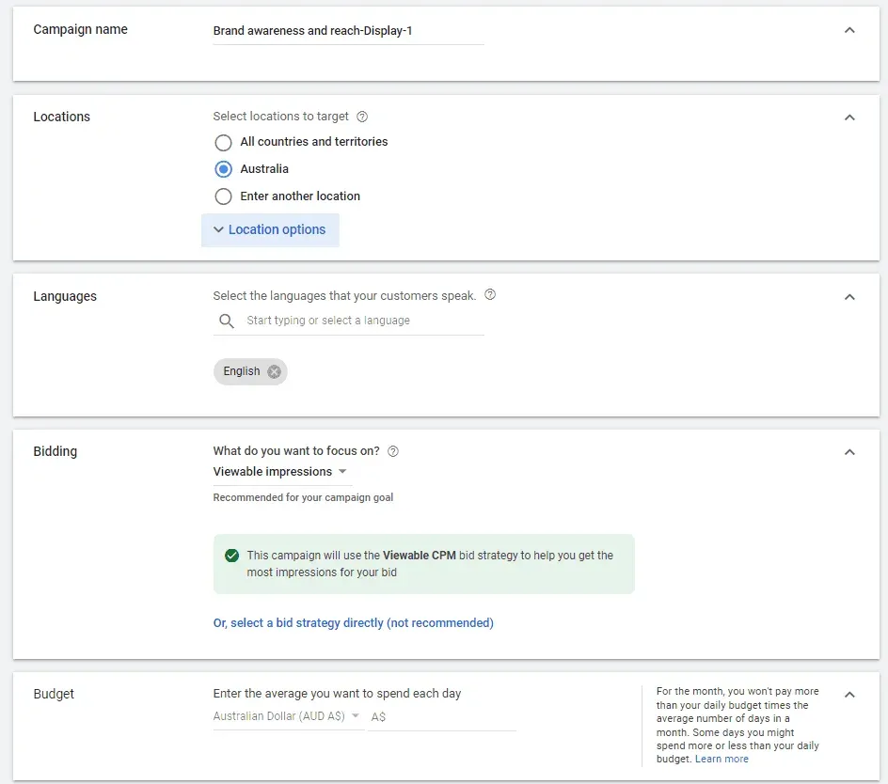This screenshot has height=784, width=888.
Task: Click the A$ daily budget amount field
Action: tap(442, 717)
